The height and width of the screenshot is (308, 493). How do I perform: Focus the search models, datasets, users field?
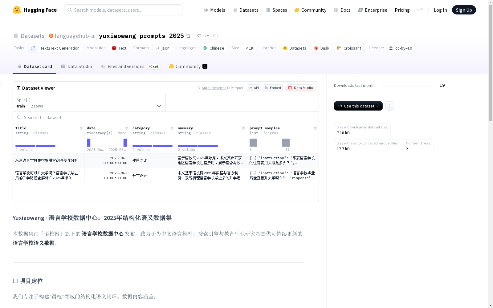pos(123,10)
